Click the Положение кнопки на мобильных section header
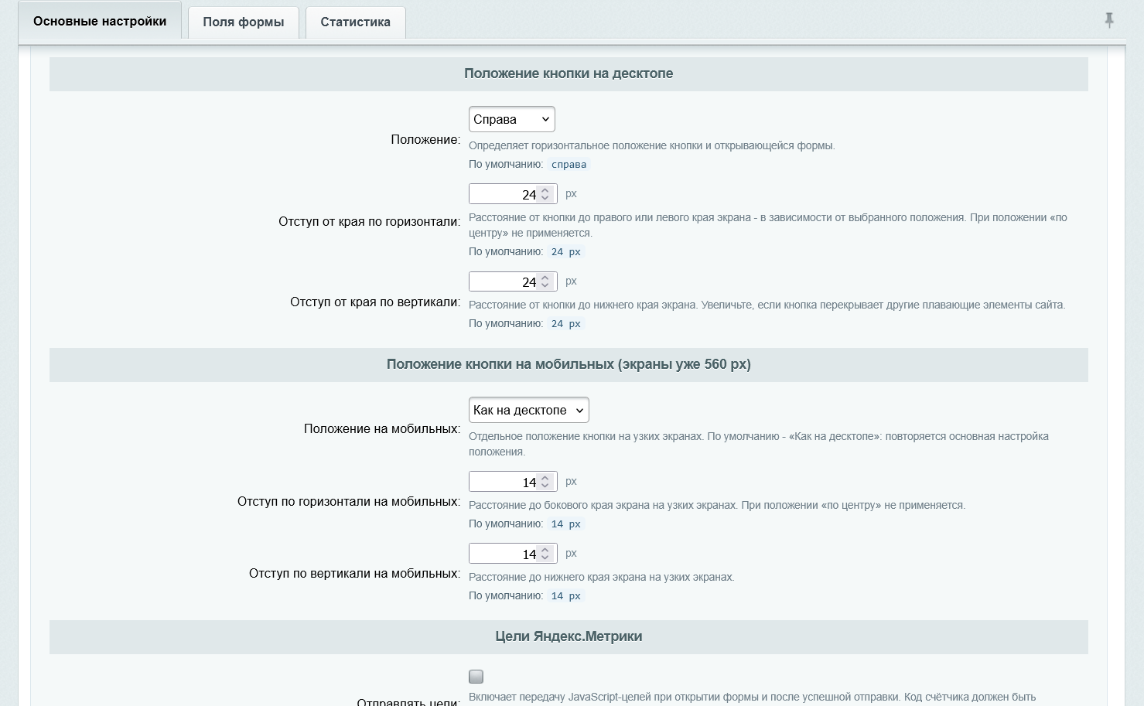Image resolution: width=1144 pixels, height=706 pixels. click(569, 364)
